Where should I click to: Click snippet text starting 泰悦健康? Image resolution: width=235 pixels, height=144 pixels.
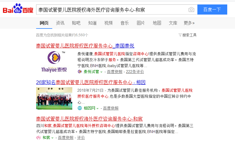click(x=136, y=60)
